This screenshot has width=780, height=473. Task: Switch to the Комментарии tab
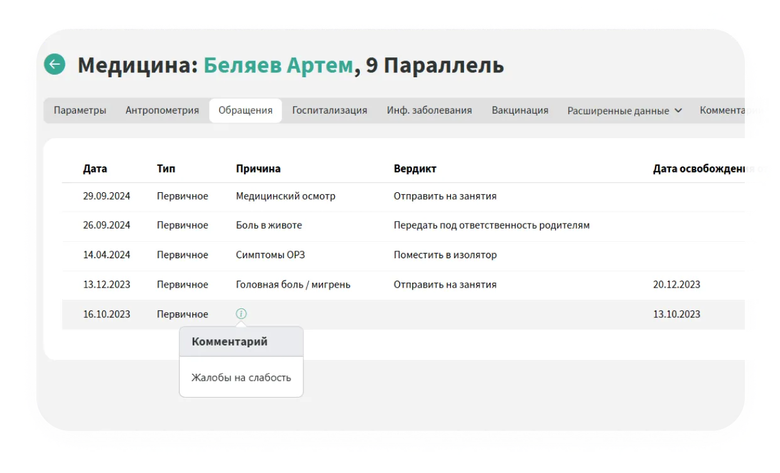coord(731,111)
